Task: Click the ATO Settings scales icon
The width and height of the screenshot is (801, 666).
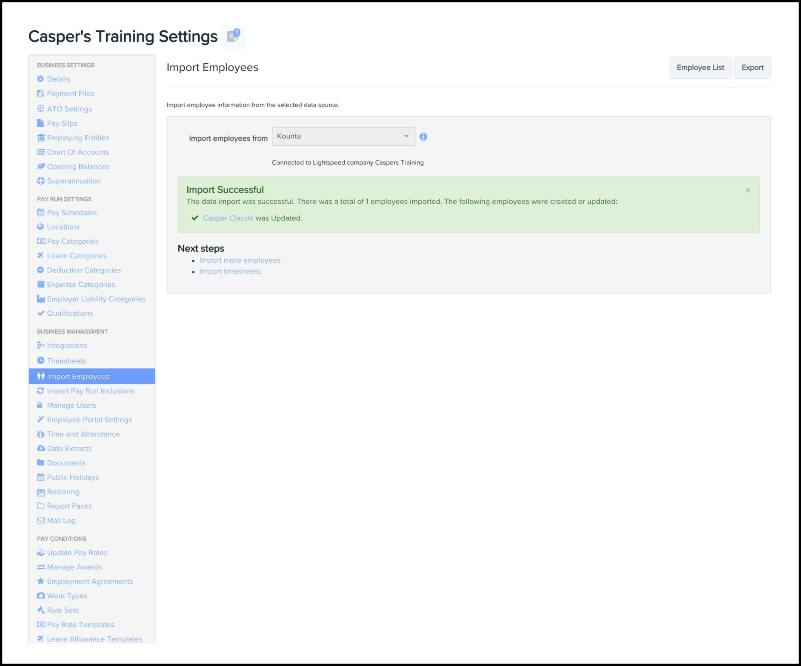Action: pyautogui.click(x=40, y=109)
